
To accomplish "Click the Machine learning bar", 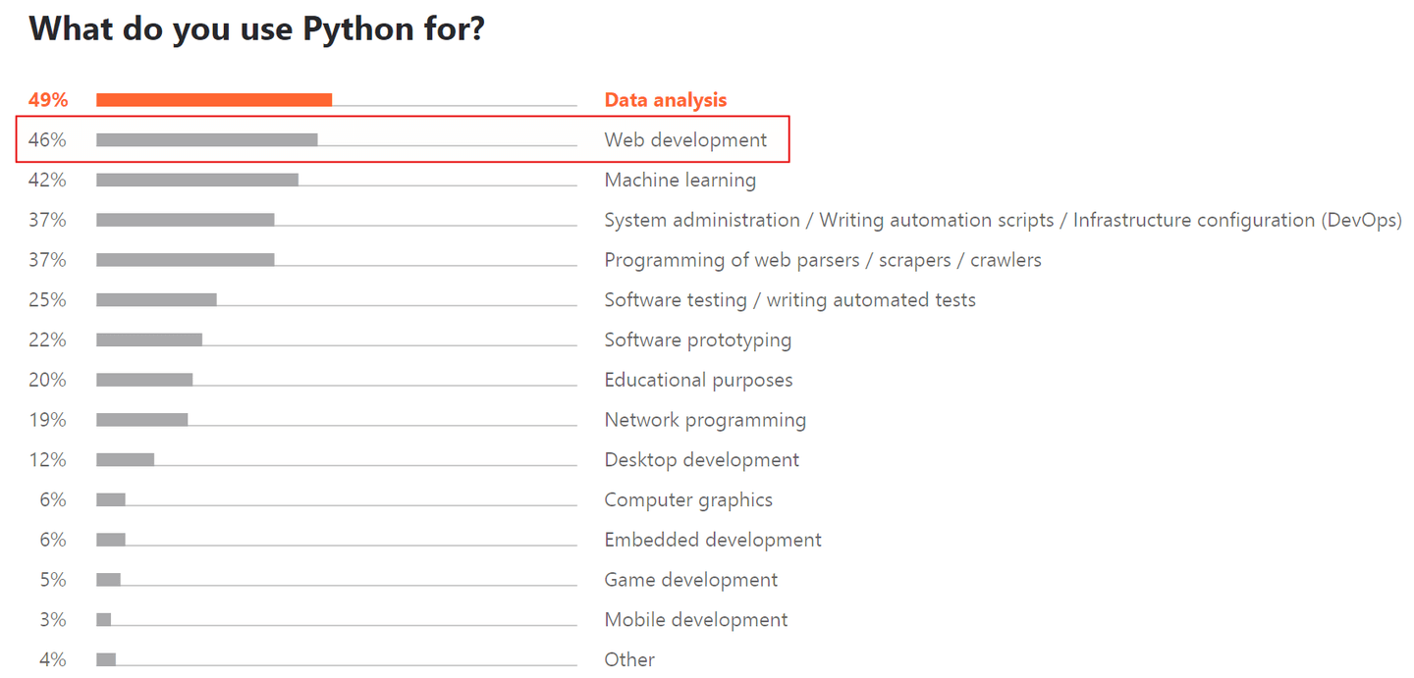I will 197,180.
